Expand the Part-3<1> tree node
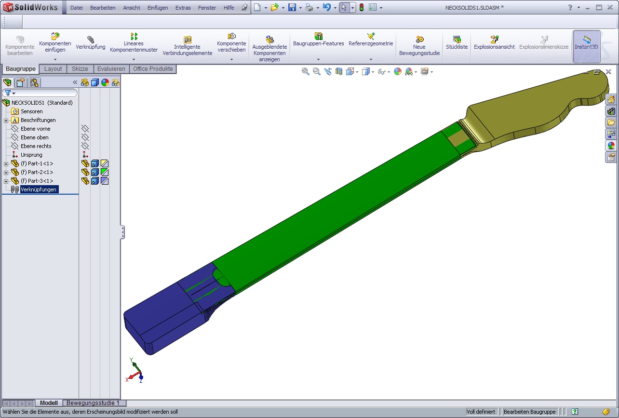Screen dimensions: 619x418 (x=6, y=181)
